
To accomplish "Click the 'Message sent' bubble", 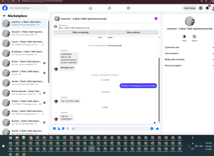I will click(x=67, y=68).
